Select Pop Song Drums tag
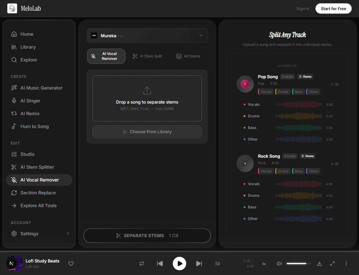The image size is (359, 275). click(283, 92)
